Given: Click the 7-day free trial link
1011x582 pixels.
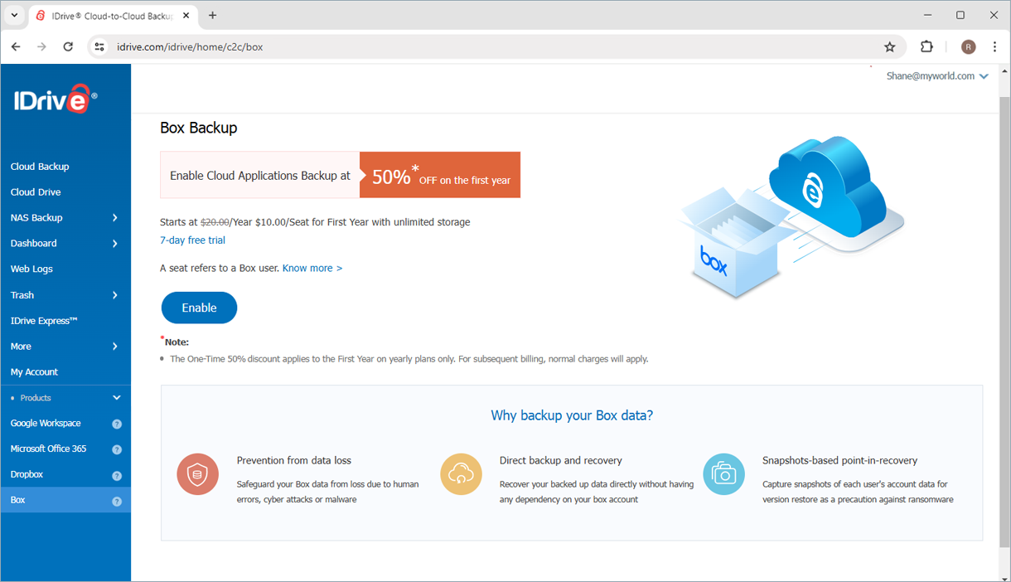Looking at the screenshot, I should (192, 240).
